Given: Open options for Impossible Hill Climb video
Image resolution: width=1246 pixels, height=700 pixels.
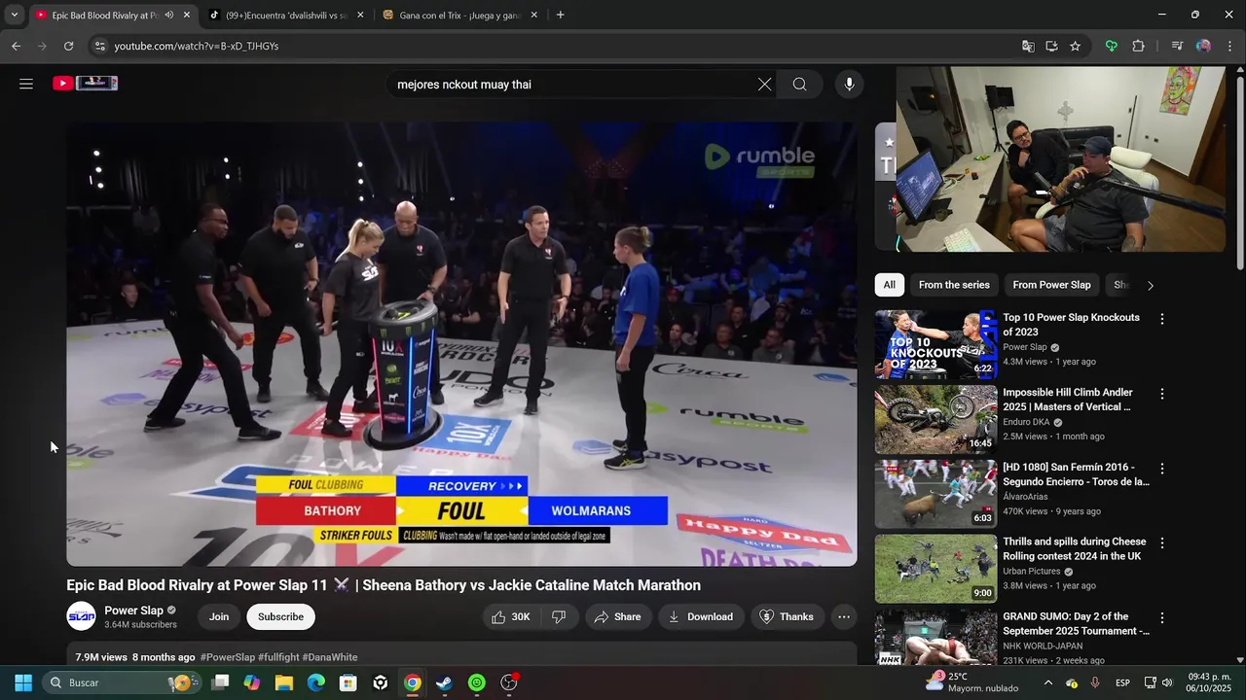Looking at the screenshot, I should point(1161,394).
